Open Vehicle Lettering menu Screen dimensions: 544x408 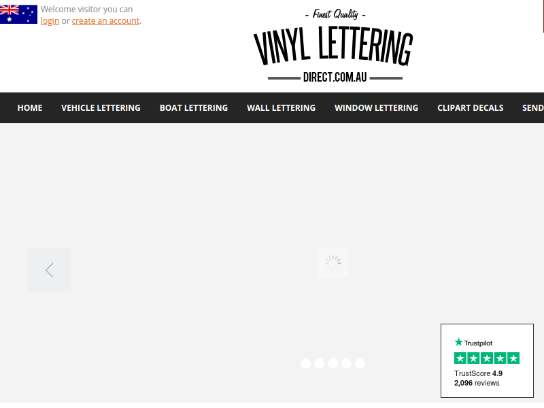click(101, 108)
